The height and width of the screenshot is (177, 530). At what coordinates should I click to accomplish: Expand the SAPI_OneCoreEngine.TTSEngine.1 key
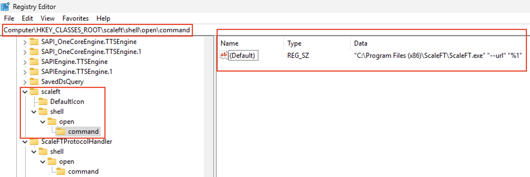(25, 52)
